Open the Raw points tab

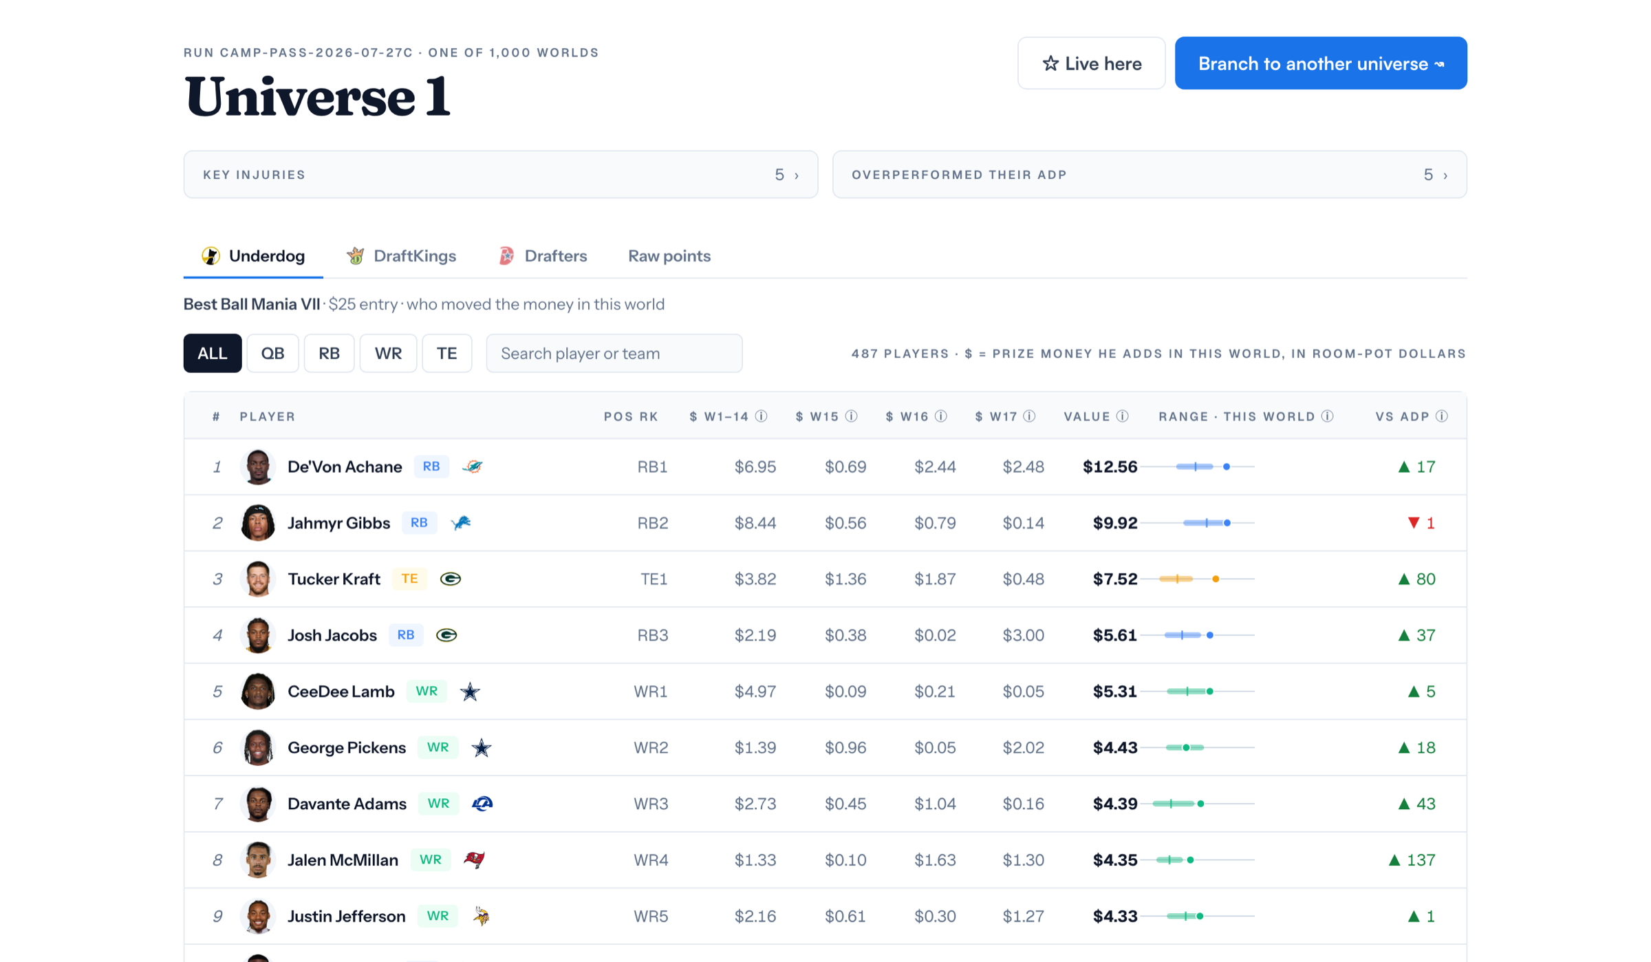[669, 256]
